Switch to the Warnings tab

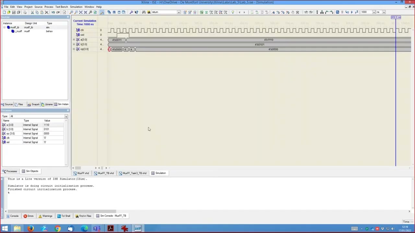(45, 216)
